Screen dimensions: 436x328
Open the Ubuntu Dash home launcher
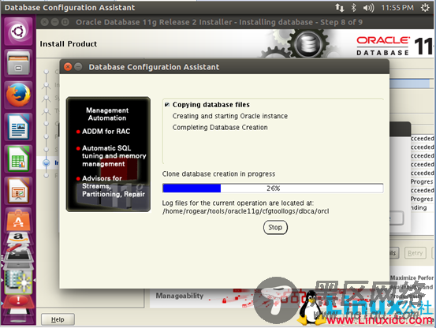point(18,31)
